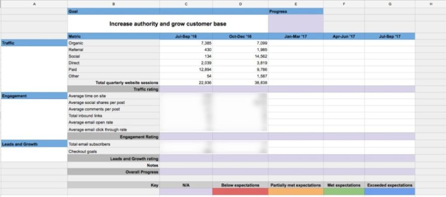The height and width of the screenshot is (197, 446).
Task: Select the 'Organic' metric cell
Action: pos(113,43)
